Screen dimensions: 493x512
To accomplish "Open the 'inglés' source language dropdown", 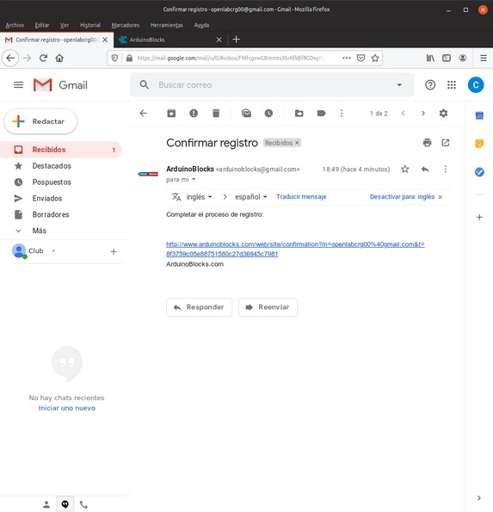I will pyautogui.click(x=199, y=197).
